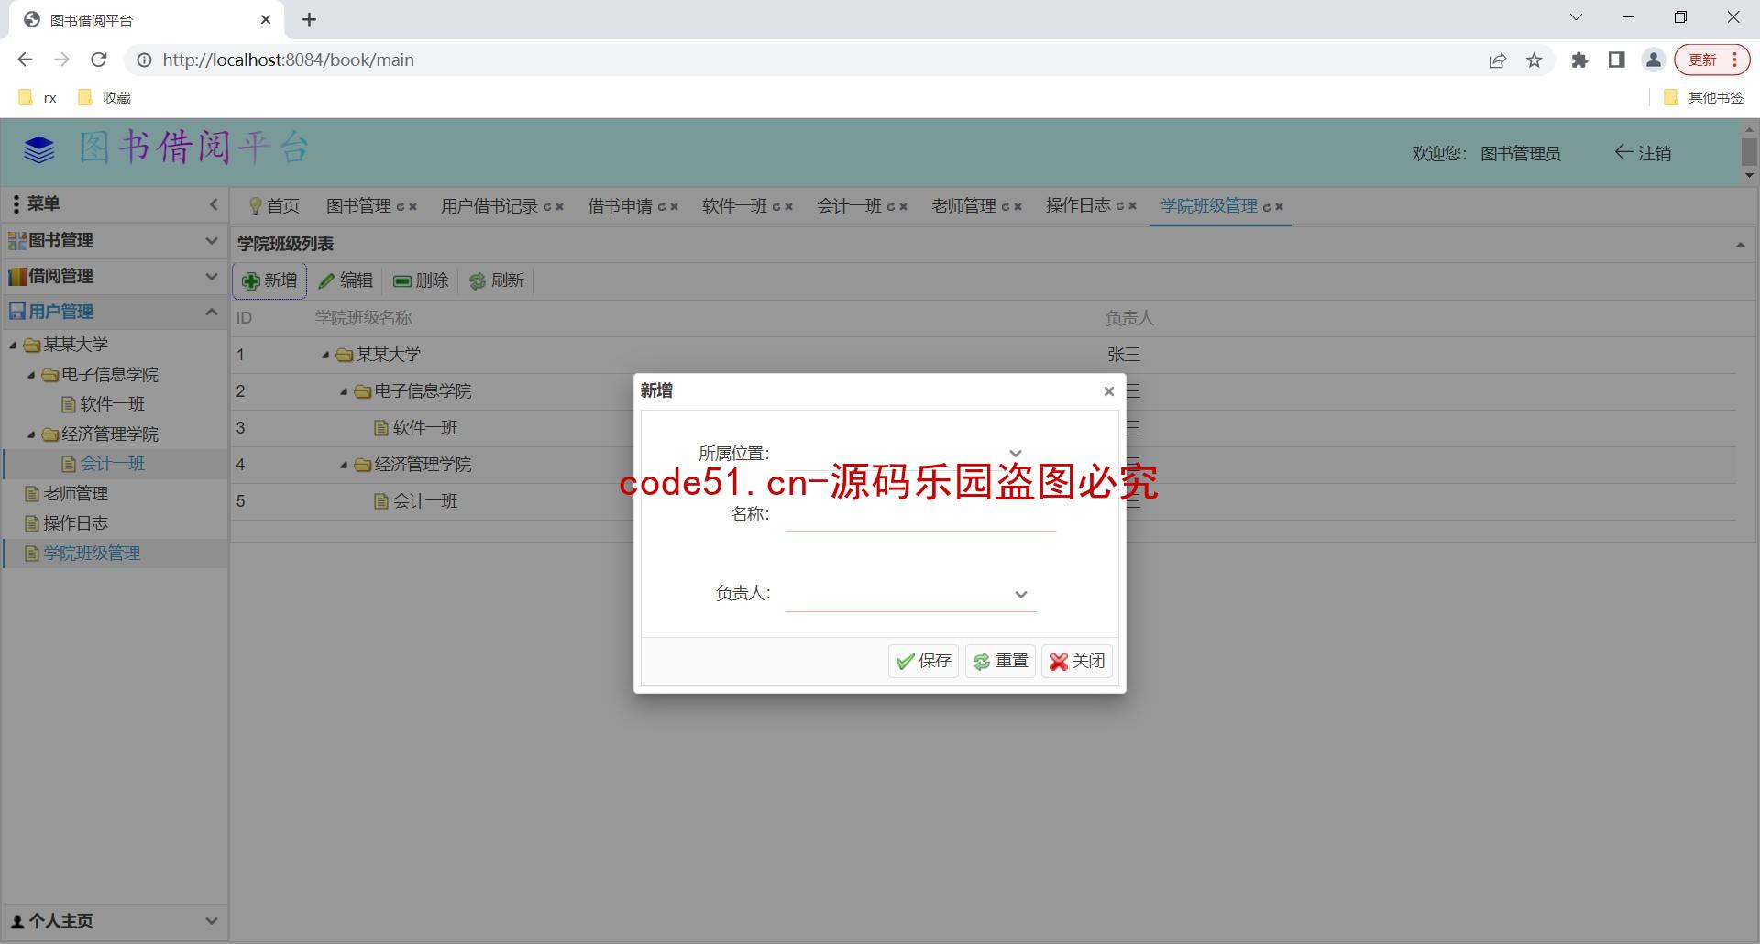This screenshot has width=1760, height=944.
Task: Select 软件一班 in the sidebar tree
Action: pos(113,404)
